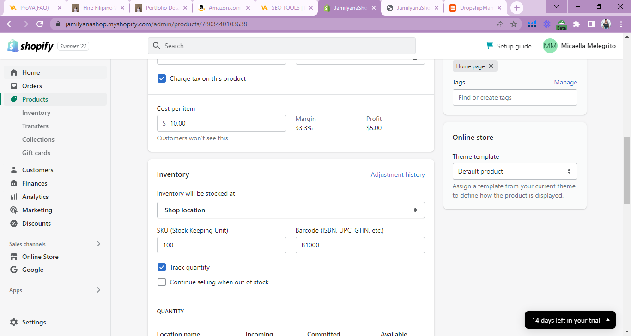
Task: Uncheck Charge tax on this product
Action: 162,78
